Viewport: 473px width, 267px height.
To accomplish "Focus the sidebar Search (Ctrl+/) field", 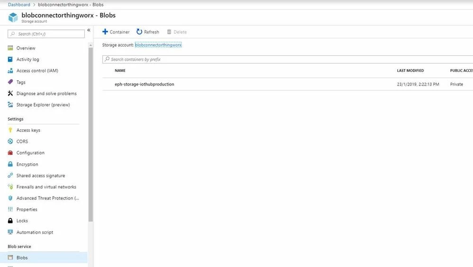I will [46, 34].
